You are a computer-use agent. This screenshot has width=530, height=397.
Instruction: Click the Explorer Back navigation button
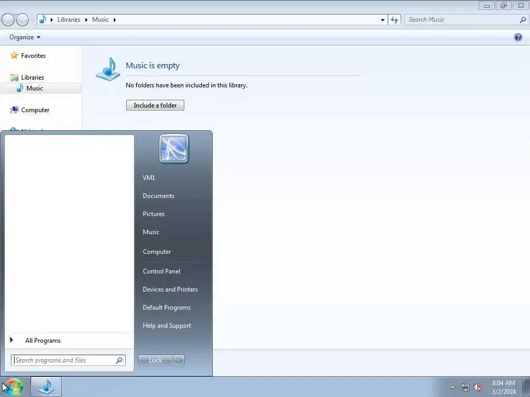7,20
